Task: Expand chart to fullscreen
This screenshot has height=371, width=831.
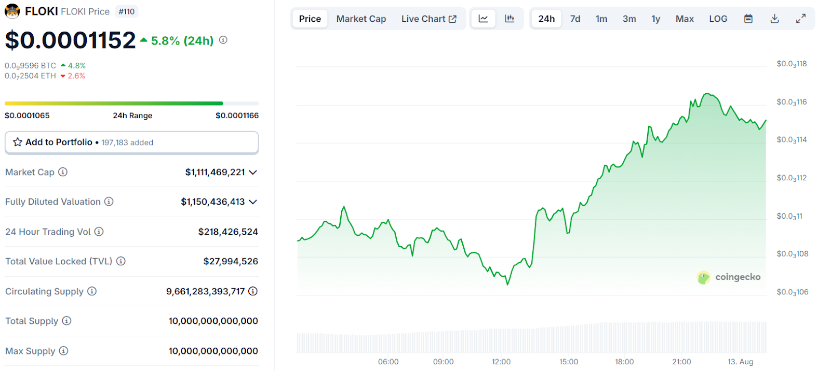Action: point(801,19)
